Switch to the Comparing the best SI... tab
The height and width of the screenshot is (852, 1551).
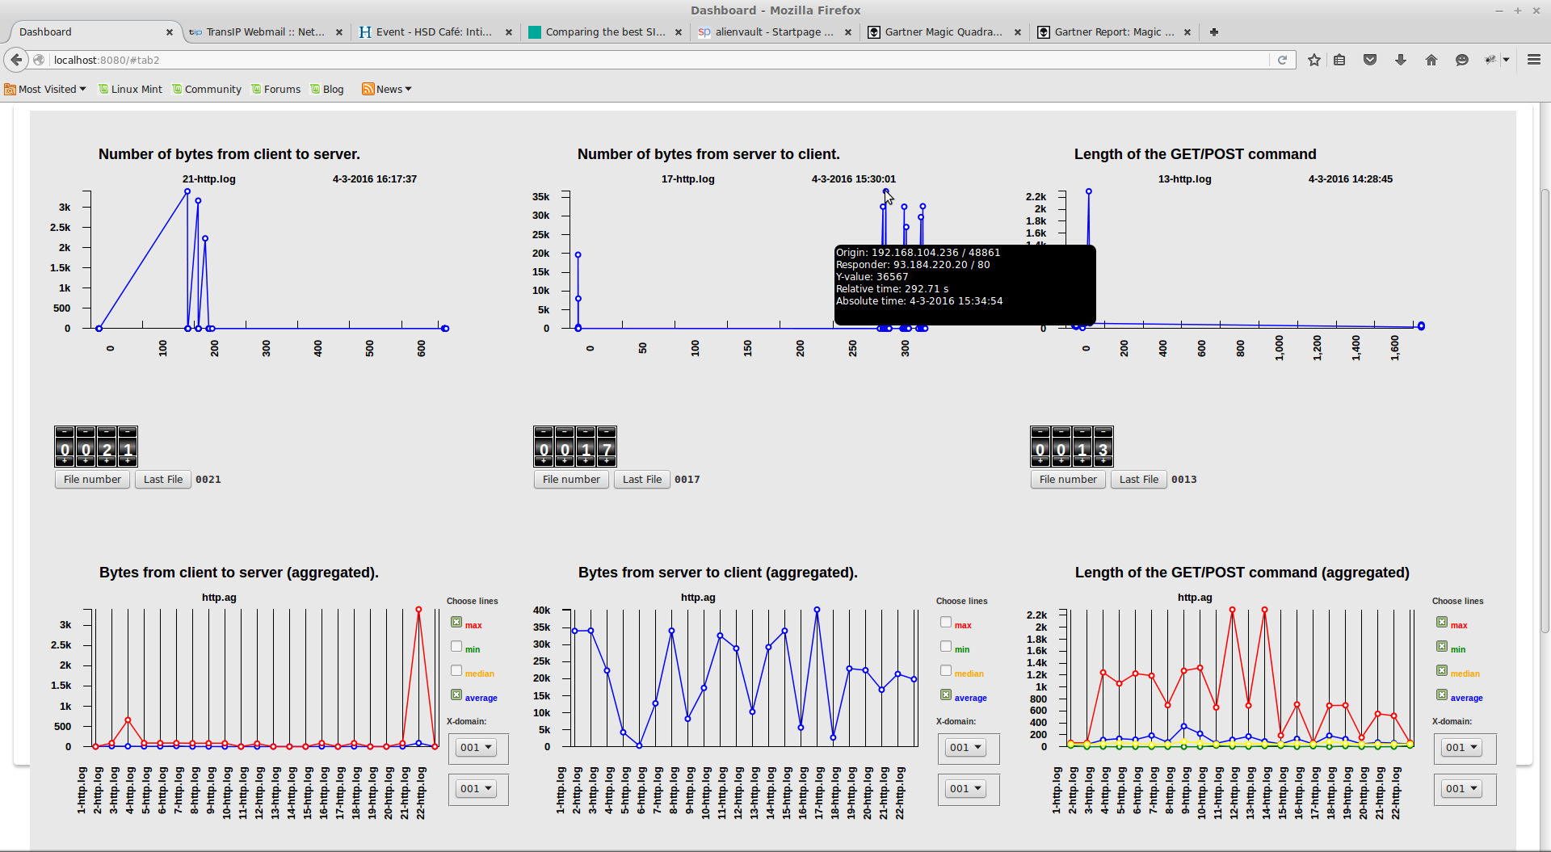tap(603, 32)
